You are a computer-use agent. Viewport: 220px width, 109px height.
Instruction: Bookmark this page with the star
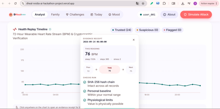[143, 4]
